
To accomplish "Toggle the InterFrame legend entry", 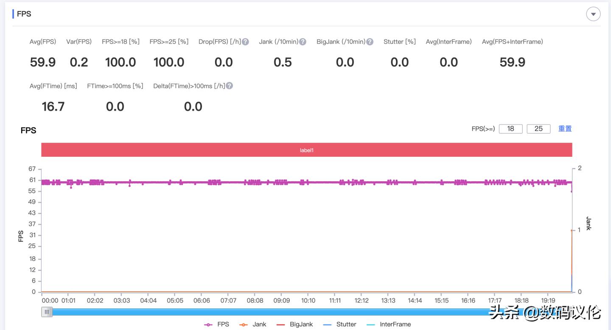I will 389,324.
